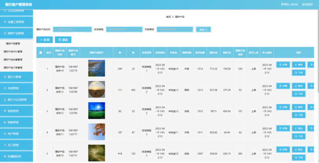Check the checkbox for row 理财产品名称10
The height and width of the screenshot is (163, 319).
point(40,154)
